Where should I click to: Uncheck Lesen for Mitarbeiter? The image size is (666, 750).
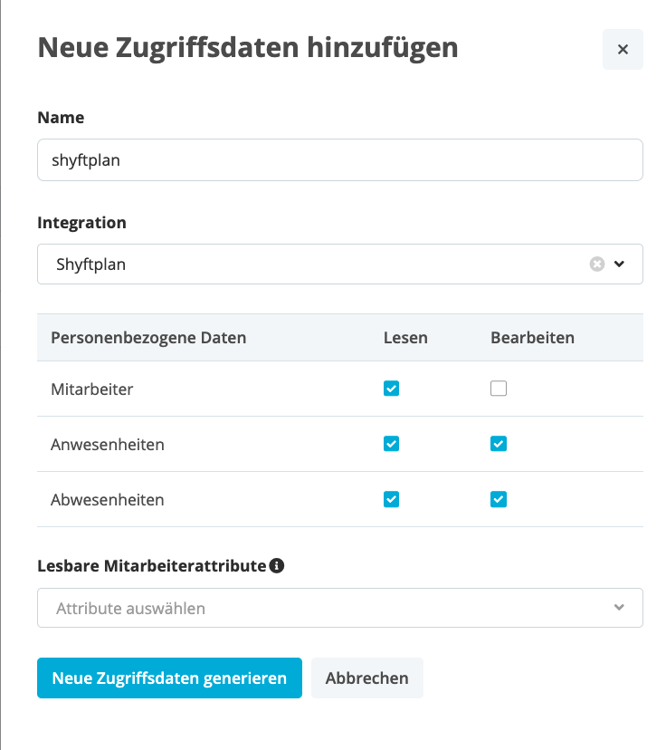click(x=391, y=389)
